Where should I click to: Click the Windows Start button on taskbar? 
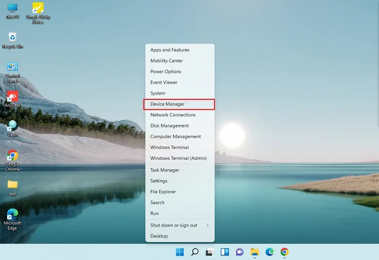180,252
